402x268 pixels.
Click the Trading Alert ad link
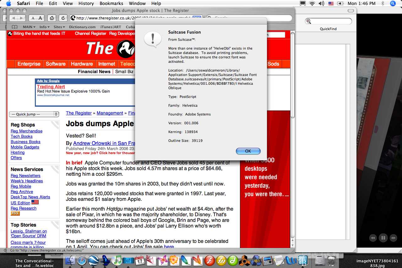click(x=51, y=87)
